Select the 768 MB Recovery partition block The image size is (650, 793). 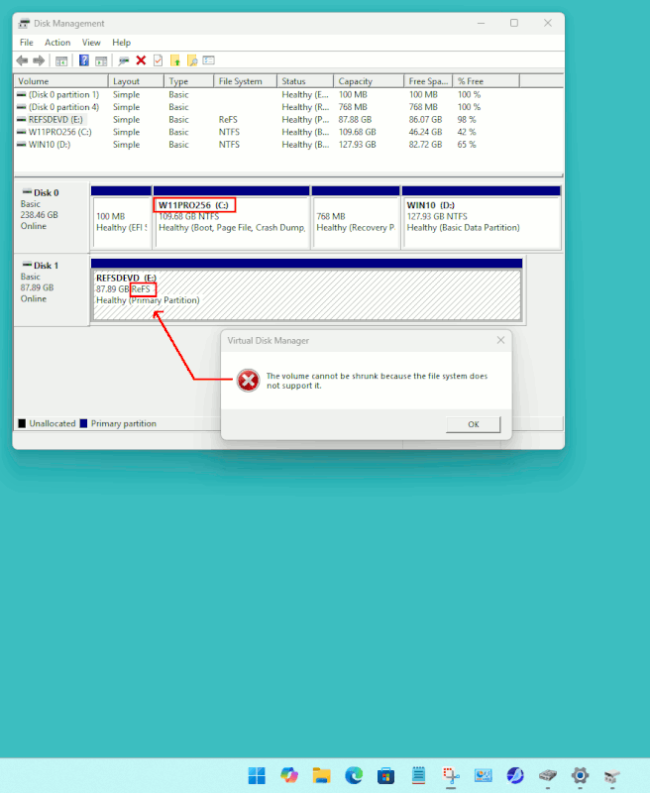[x=356, y=217]
